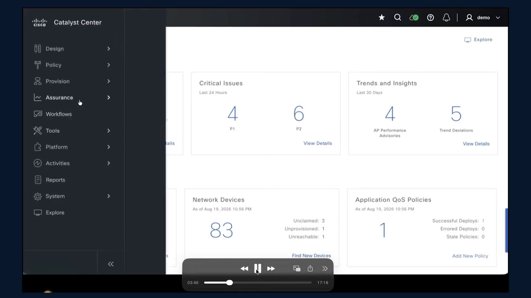Viewport: 531px width, 298px height.
Task: Open the search magnifier icon
Action: (x=397, y=17)
